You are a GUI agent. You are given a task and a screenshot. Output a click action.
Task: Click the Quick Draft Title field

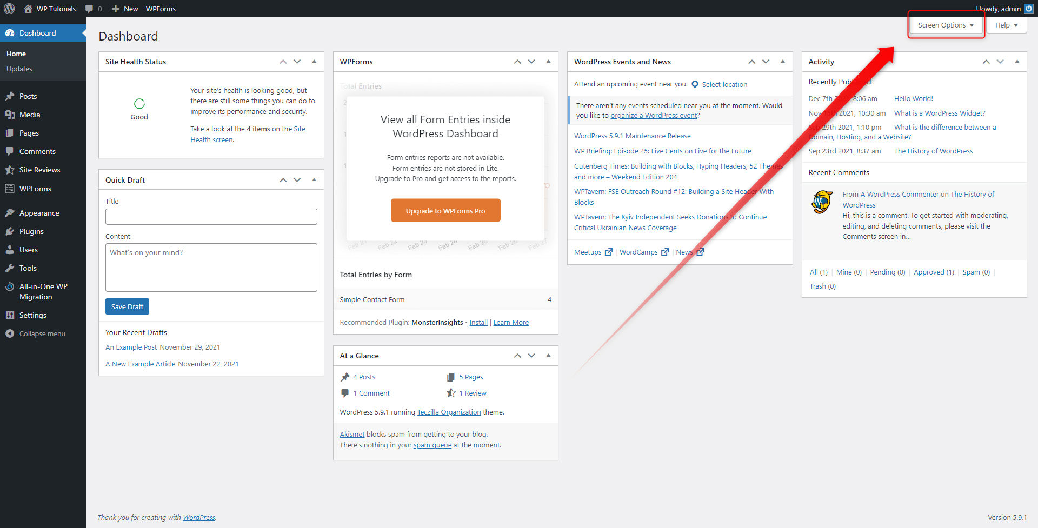pyautogui.click(x=211, y=217)
